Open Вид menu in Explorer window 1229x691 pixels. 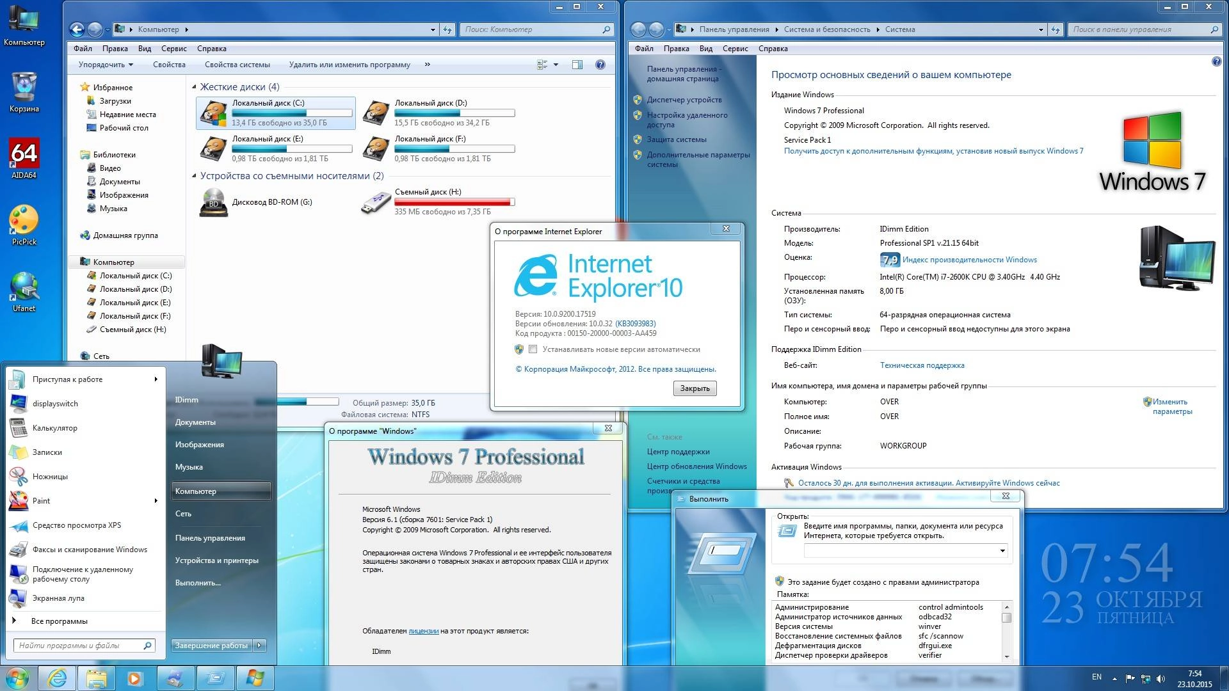pos(145,49)
